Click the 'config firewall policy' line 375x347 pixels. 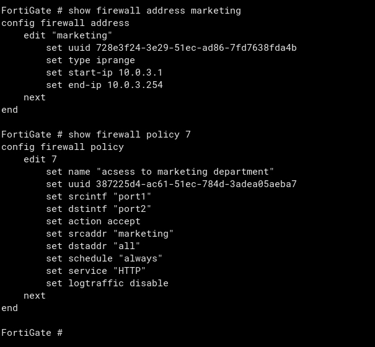tap(63, 147)
